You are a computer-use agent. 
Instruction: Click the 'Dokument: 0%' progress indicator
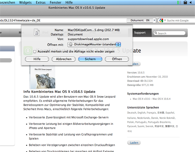coord(140,20)
